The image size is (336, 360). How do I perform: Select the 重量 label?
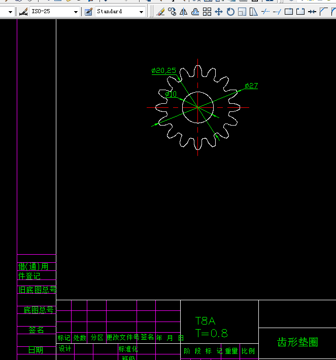coord(231,351)
